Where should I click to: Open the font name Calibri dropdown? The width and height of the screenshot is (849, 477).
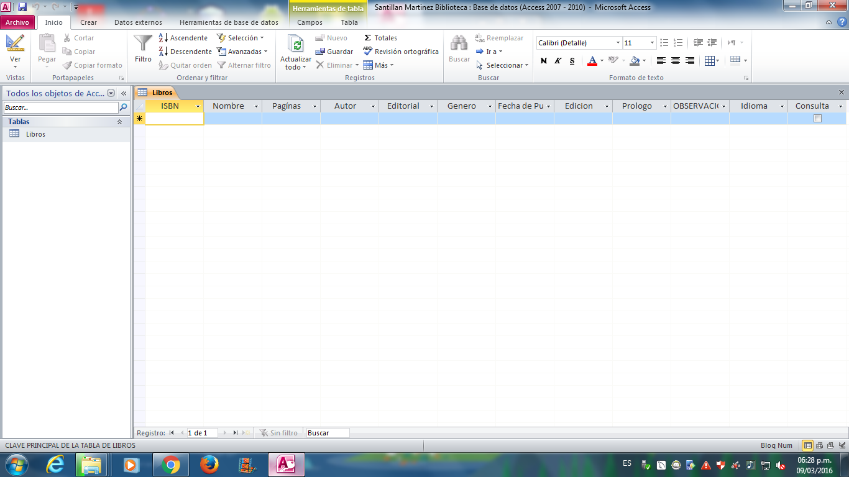618,43
